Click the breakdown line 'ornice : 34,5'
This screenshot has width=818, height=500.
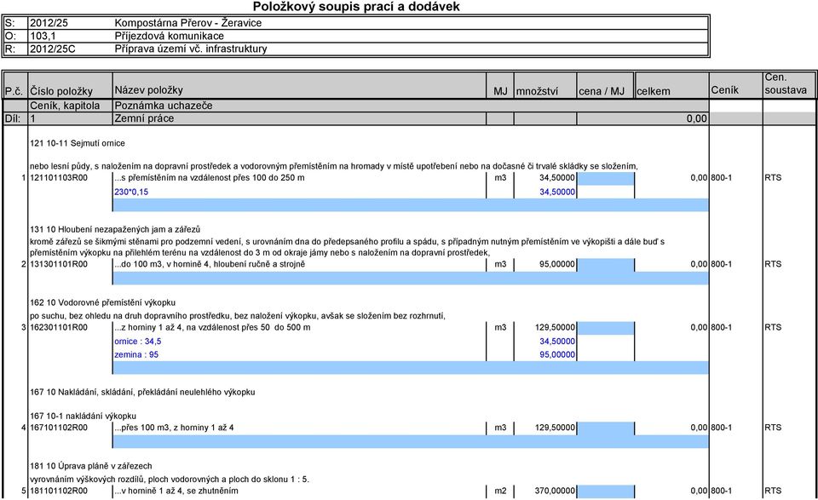coord(138,342)
